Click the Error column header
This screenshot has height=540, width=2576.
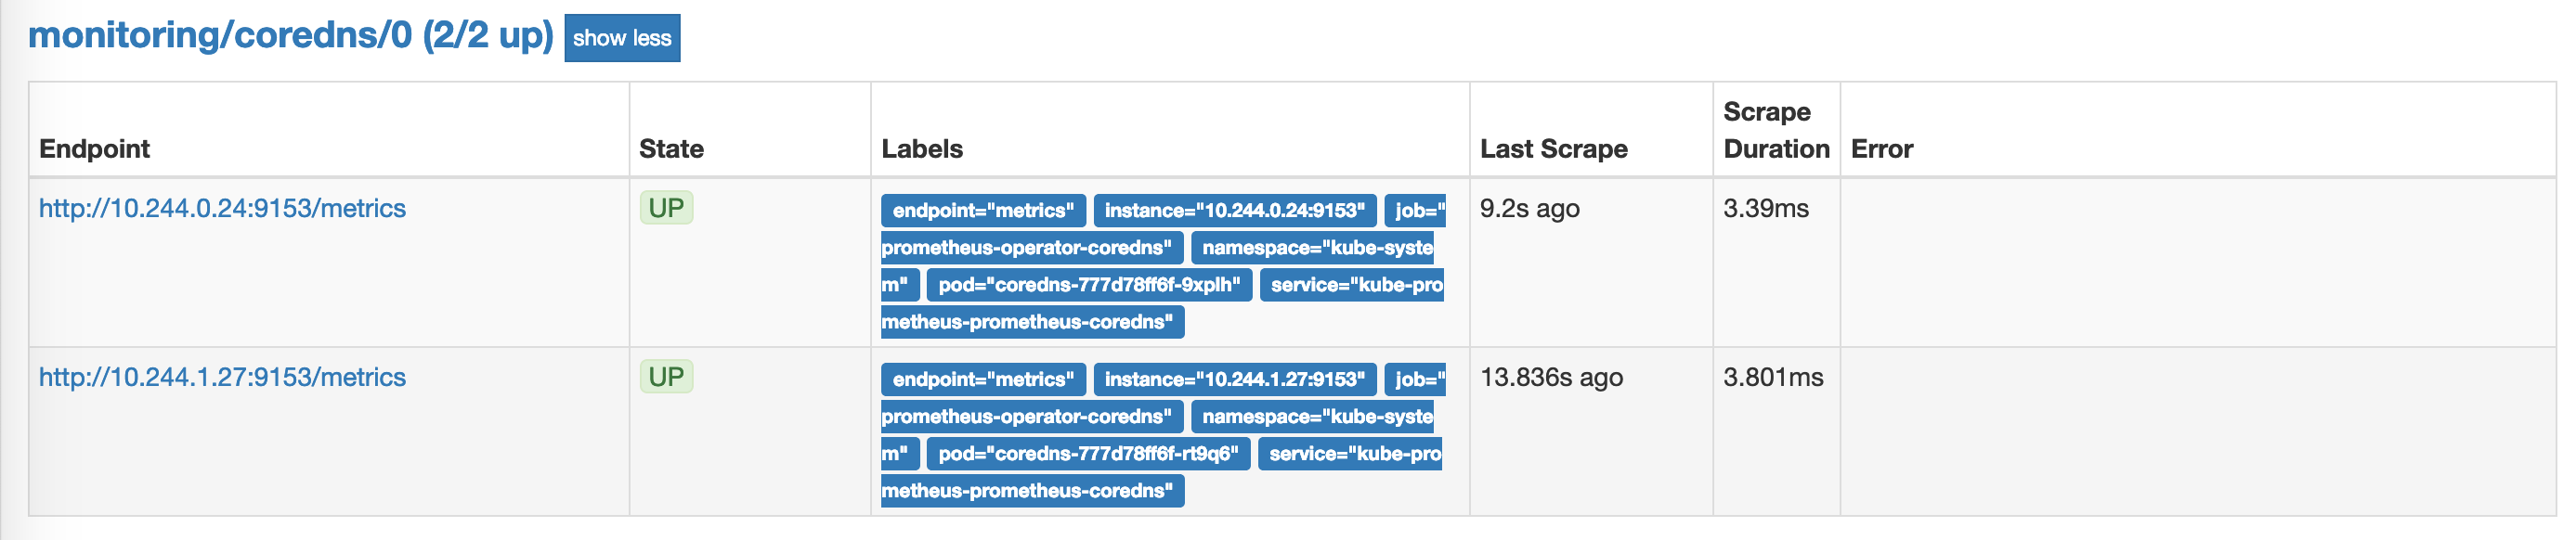[1882, 149]
